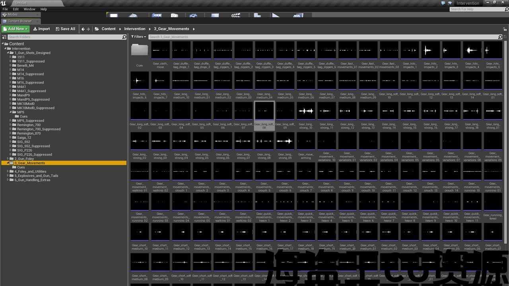Toggle the sources panel icon beside Search Folders
This screenshot has width=509, height=286.
(4, 37)
